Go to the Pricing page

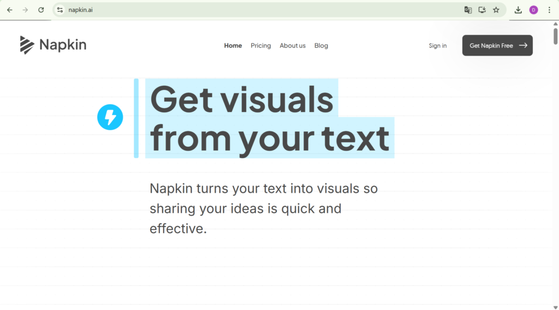(260, 46)
